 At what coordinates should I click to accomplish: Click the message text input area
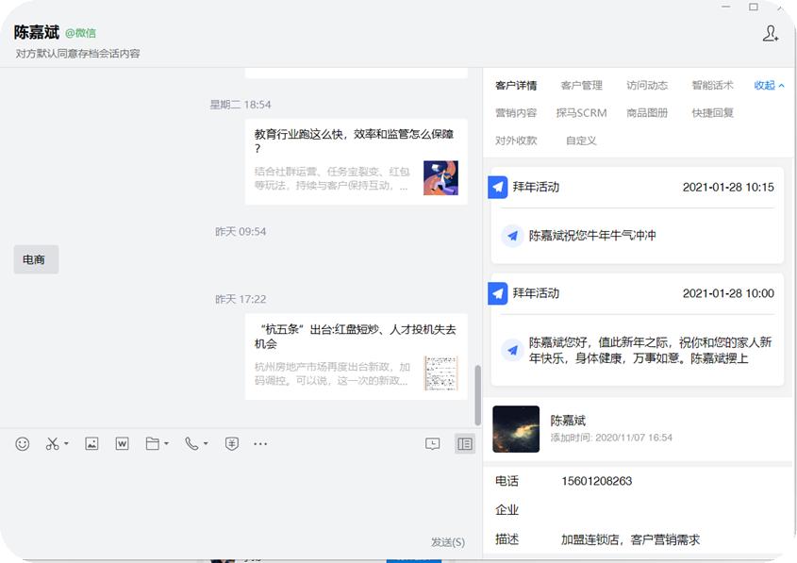(x=241, y=493)
